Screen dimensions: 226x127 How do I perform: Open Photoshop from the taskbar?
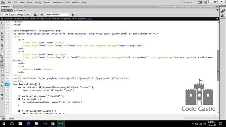pyautogui.click(x=44, y=124)
